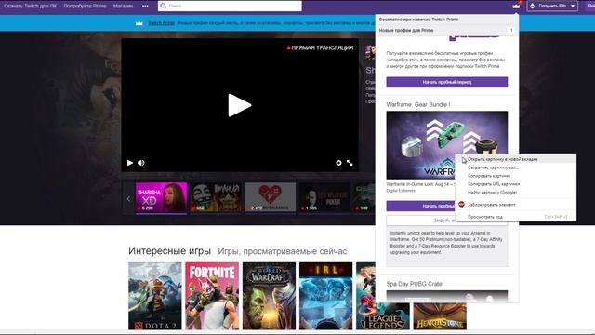This screenshot has height=335, width=595.
Task: Click 'Скачать Twitch для ПК' header link
Action: pyautogui.click(x=30, y=6)
